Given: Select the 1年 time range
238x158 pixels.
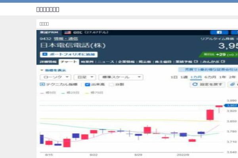Looking at the screenshot, I should tap(223, 77).
